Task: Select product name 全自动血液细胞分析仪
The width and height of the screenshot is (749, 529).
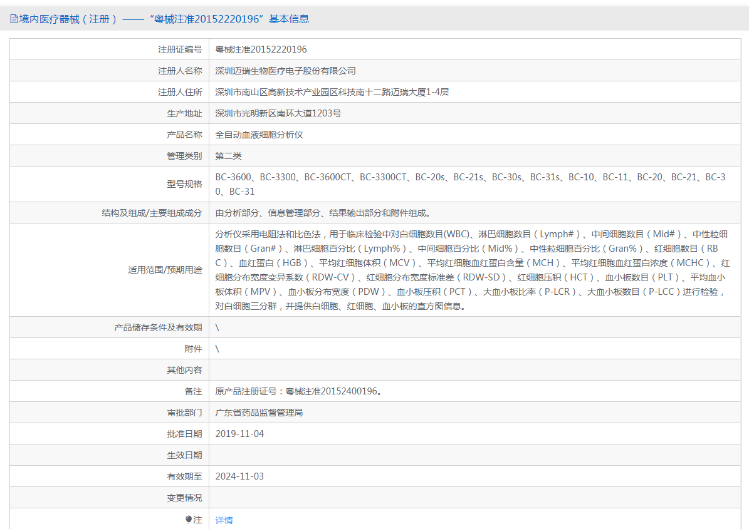Action: (x=259, y=135)
